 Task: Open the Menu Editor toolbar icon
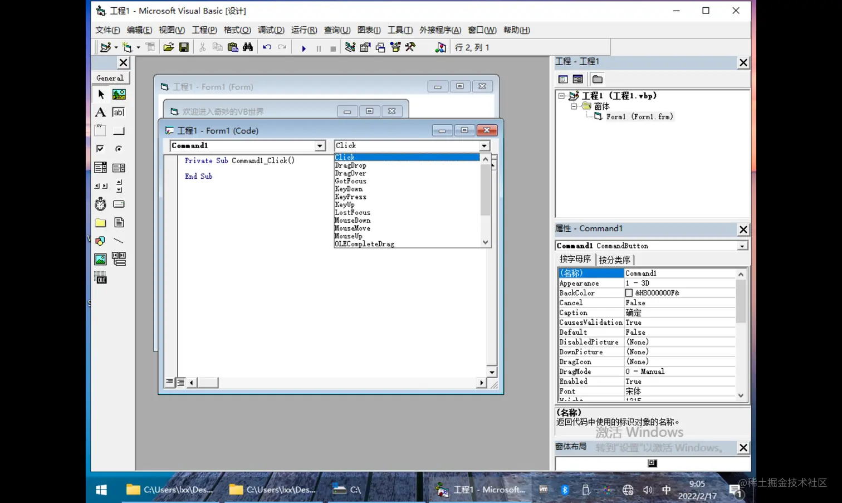(x=150, y=47)
